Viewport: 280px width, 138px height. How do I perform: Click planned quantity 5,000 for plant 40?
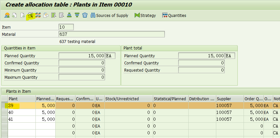pos(46,112)
